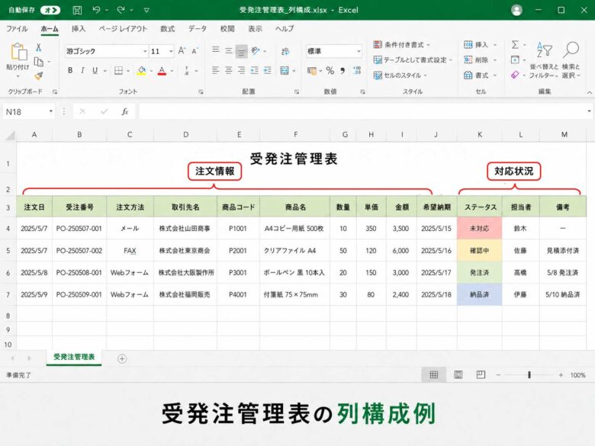Screen dimensions: 595x446
Task: Open font size dropdown showing 11
Action: (171, 51)
